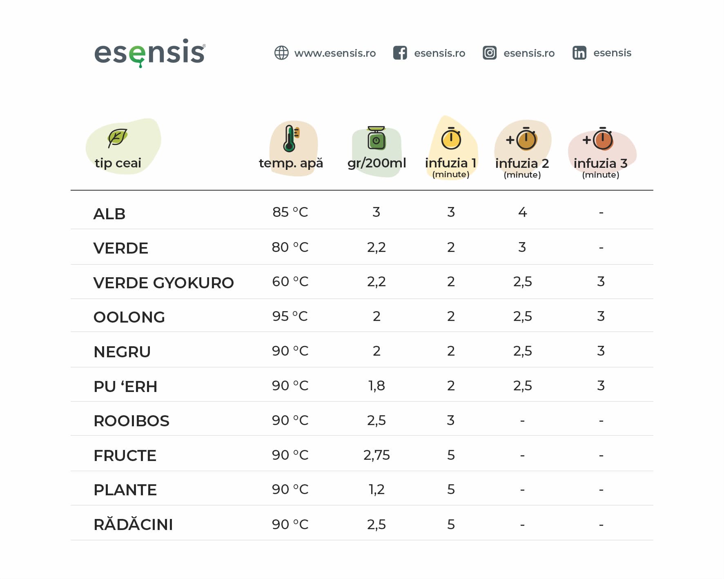This screenshot has height=579, width=724.
Task: Click the Instagram icon
Action: (x=490, y=53)
